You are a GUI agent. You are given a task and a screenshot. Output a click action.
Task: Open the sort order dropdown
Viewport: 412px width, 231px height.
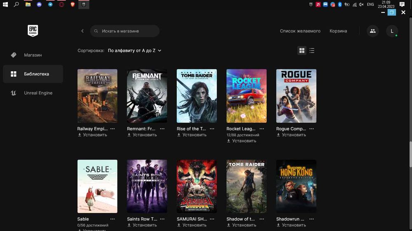(x=135, y=50)
